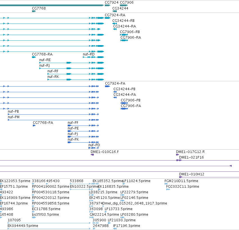Click the CG7924-PA protein label

pos(115,83)
